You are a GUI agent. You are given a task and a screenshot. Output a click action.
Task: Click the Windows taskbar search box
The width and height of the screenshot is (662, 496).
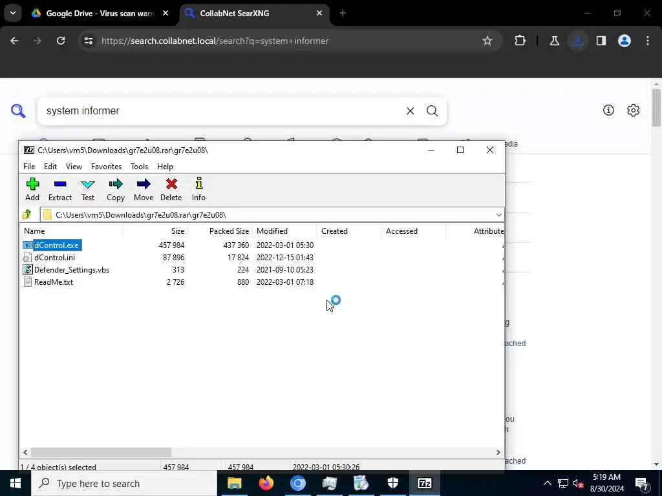[124, 483]
